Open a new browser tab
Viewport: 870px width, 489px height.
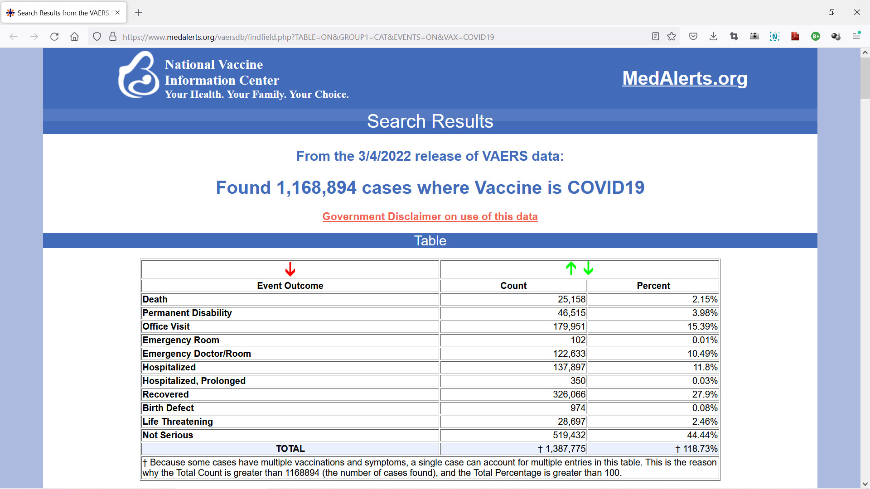[x=139, y=13]
